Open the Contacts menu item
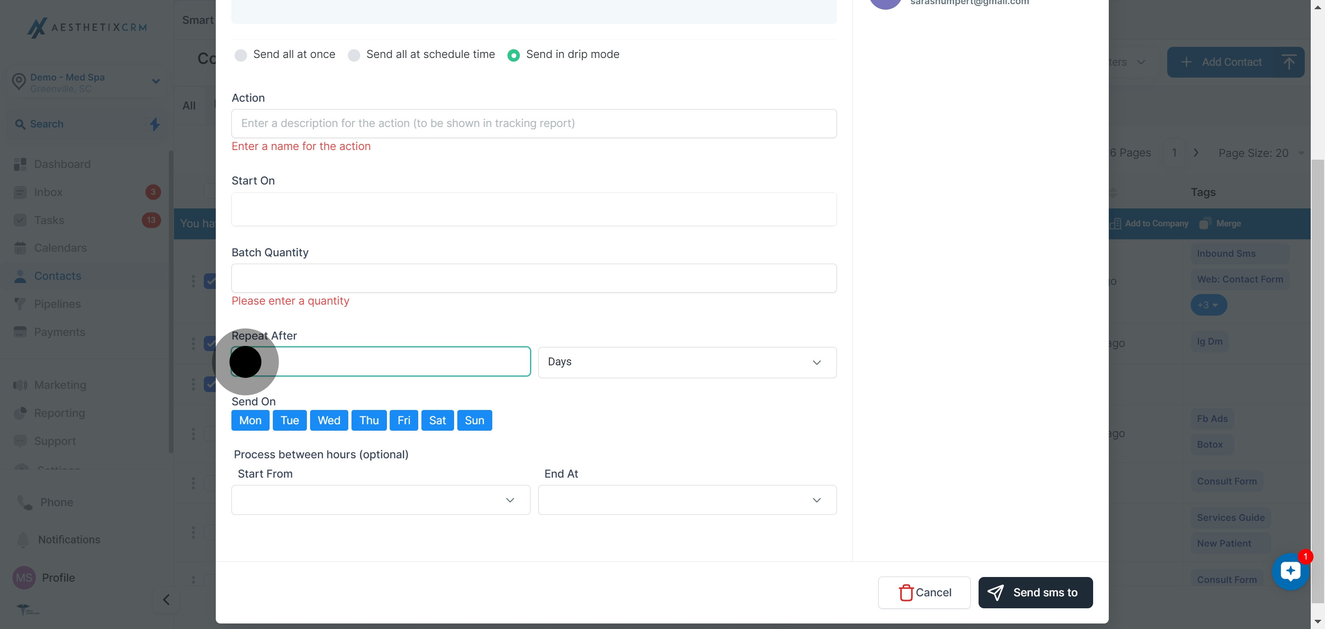This screenshot has width=1325, height=629. pyautogui.click(x=58, y=276)
